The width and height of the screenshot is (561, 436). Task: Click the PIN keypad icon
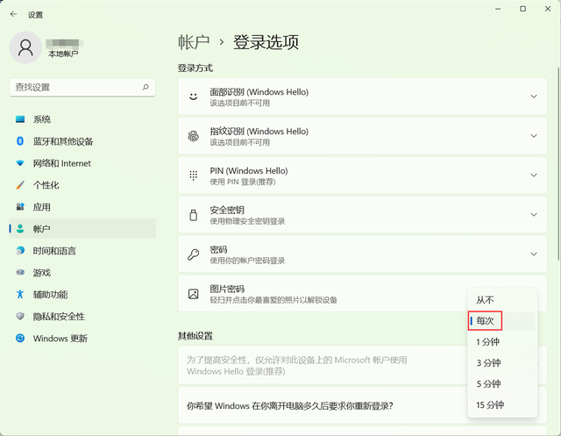[193, 175]
